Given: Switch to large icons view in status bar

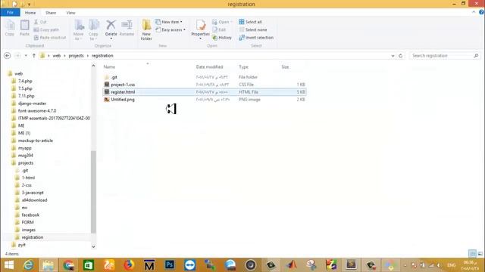Looking at the screenshot, I should (x=480, y=254).
